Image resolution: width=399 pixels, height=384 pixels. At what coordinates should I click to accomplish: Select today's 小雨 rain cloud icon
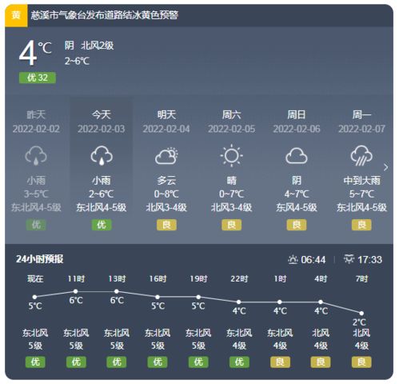click(102, 155)
